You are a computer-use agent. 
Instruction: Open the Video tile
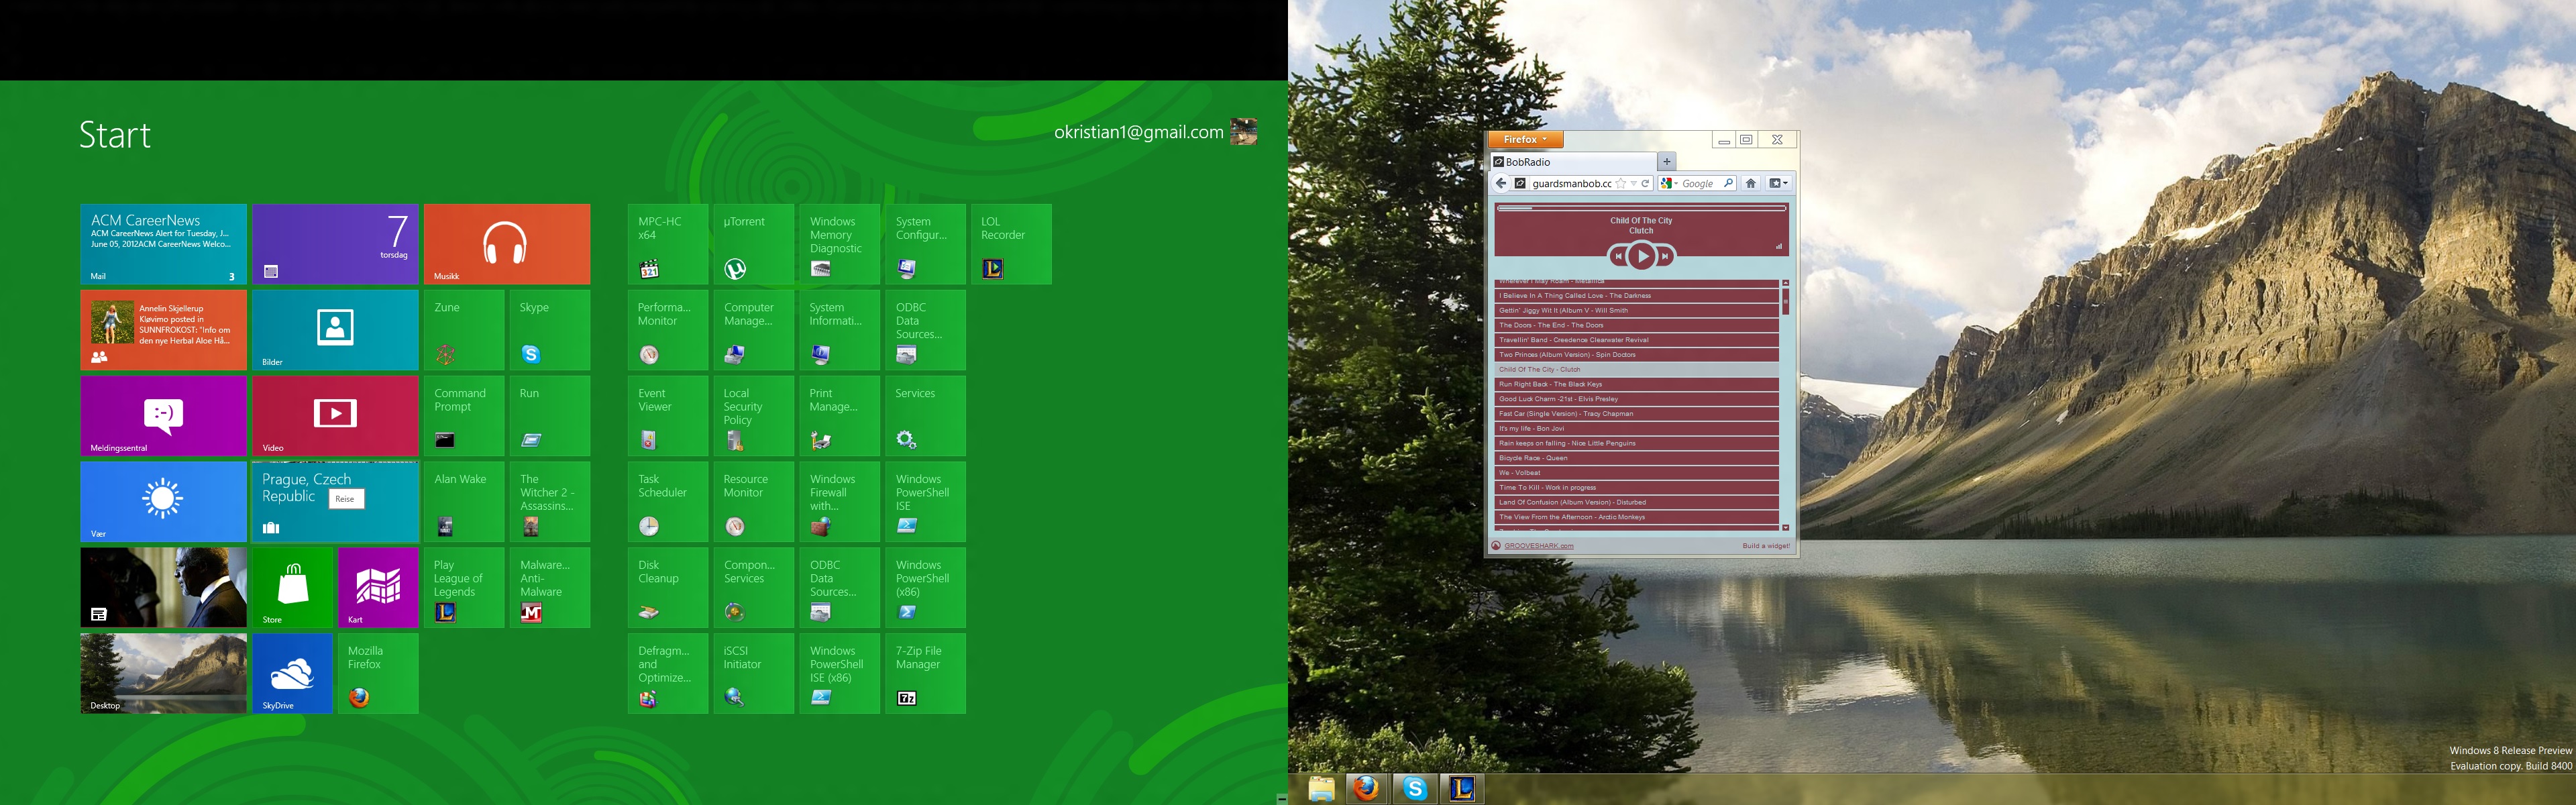point(335,416)
